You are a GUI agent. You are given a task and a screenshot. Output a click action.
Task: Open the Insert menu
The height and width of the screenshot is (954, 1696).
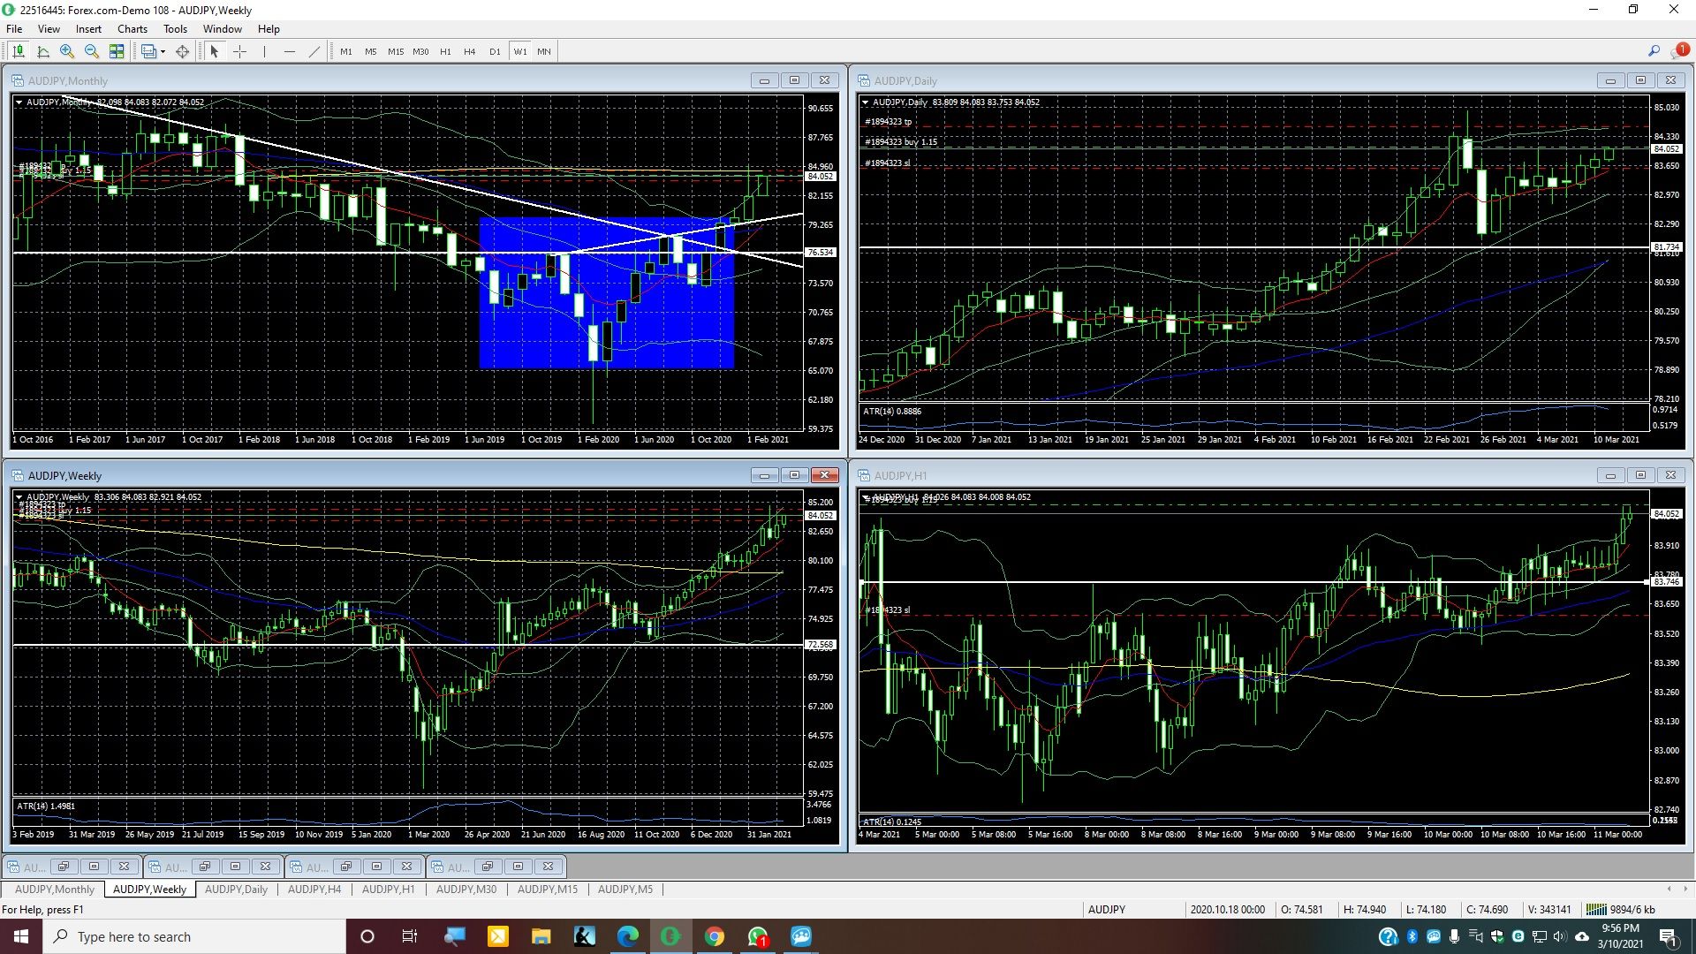click(88, 29)
